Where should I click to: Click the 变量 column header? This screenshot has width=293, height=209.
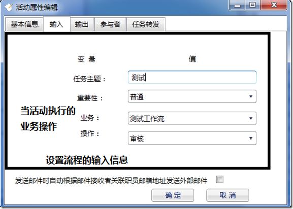tap(87, 59)
